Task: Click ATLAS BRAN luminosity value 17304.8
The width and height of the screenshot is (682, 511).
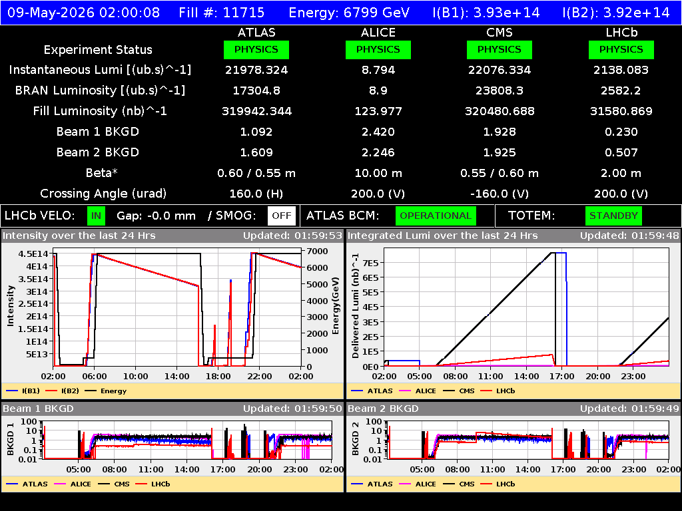Action: point(256,90)
